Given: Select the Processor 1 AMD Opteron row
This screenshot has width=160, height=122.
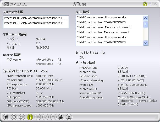Looking at the screenshot, I should point(36,23).
